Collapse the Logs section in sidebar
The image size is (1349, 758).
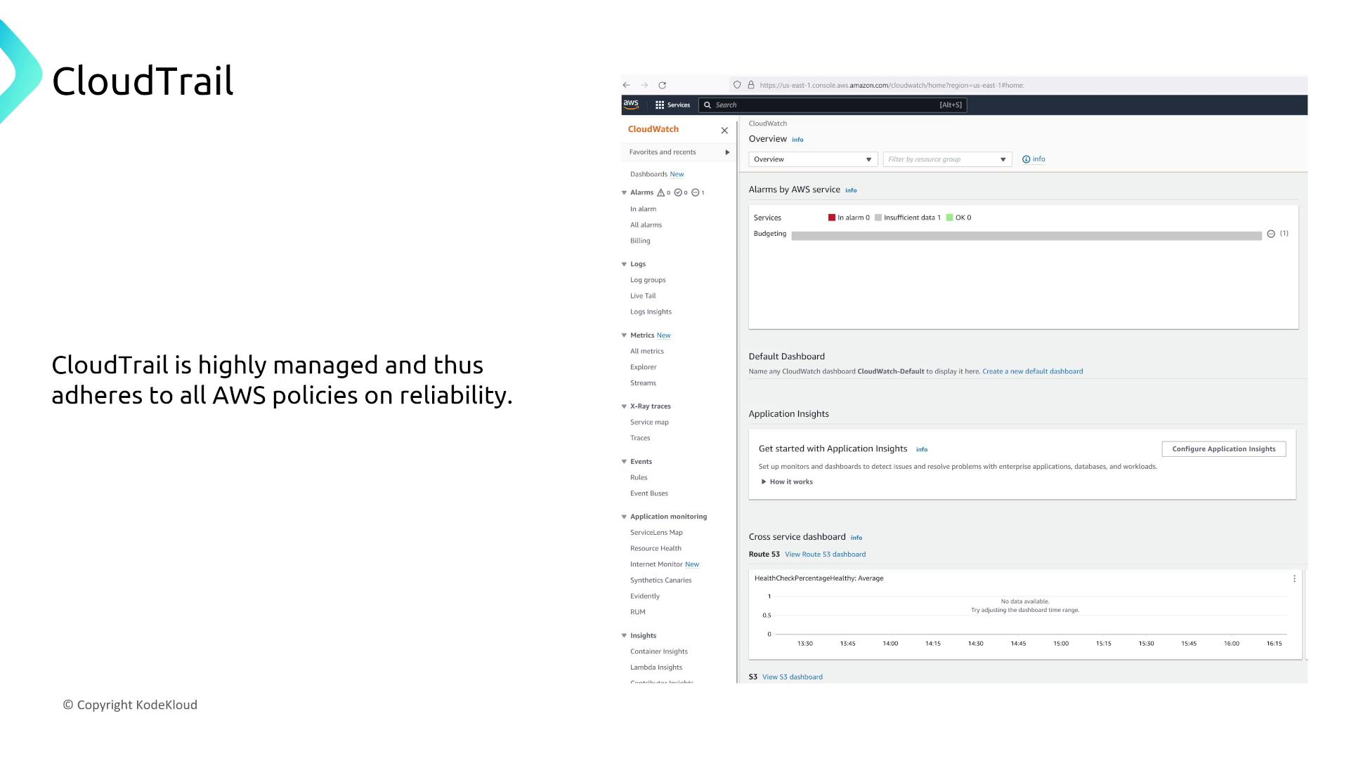coord(624,265)
